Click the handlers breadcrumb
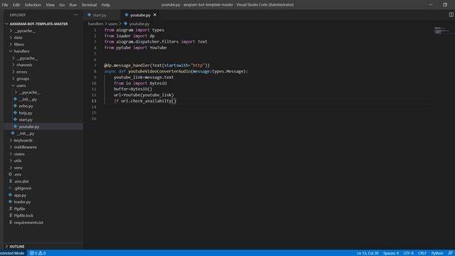The height and width of the screenshot is (256, 455). 95,23
